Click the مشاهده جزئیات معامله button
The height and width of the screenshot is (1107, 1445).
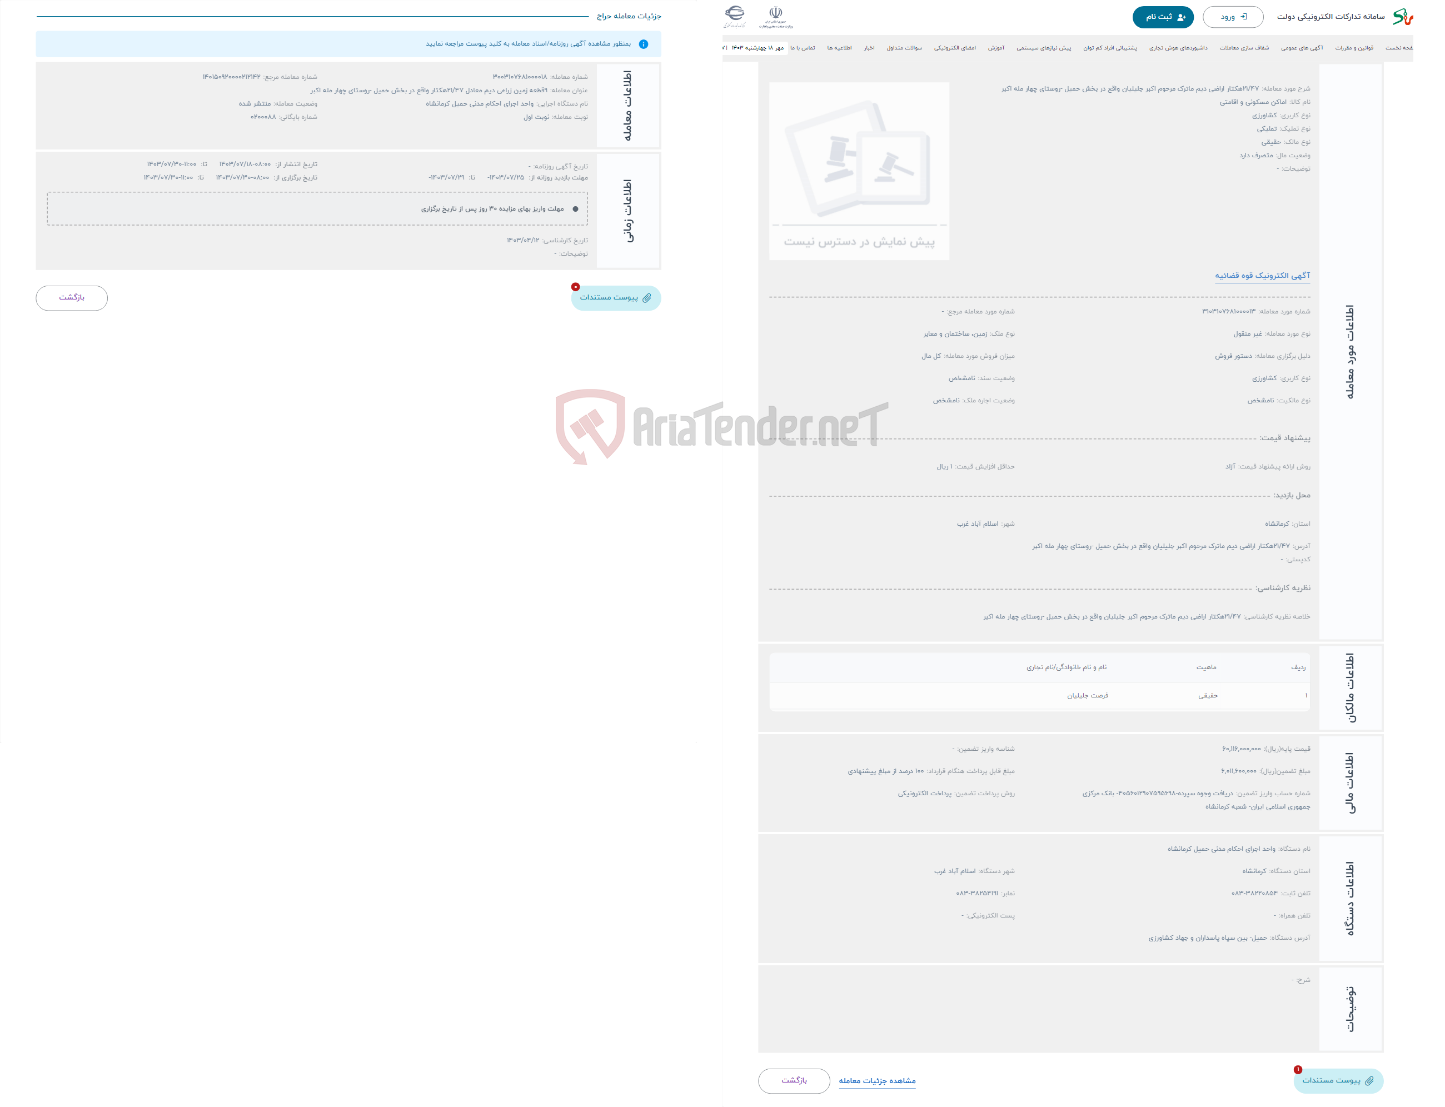(x=880, y=1080)
